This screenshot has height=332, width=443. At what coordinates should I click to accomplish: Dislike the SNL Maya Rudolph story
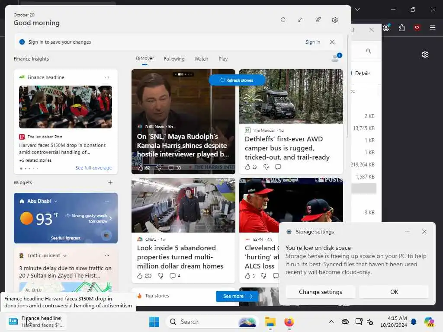159,168
